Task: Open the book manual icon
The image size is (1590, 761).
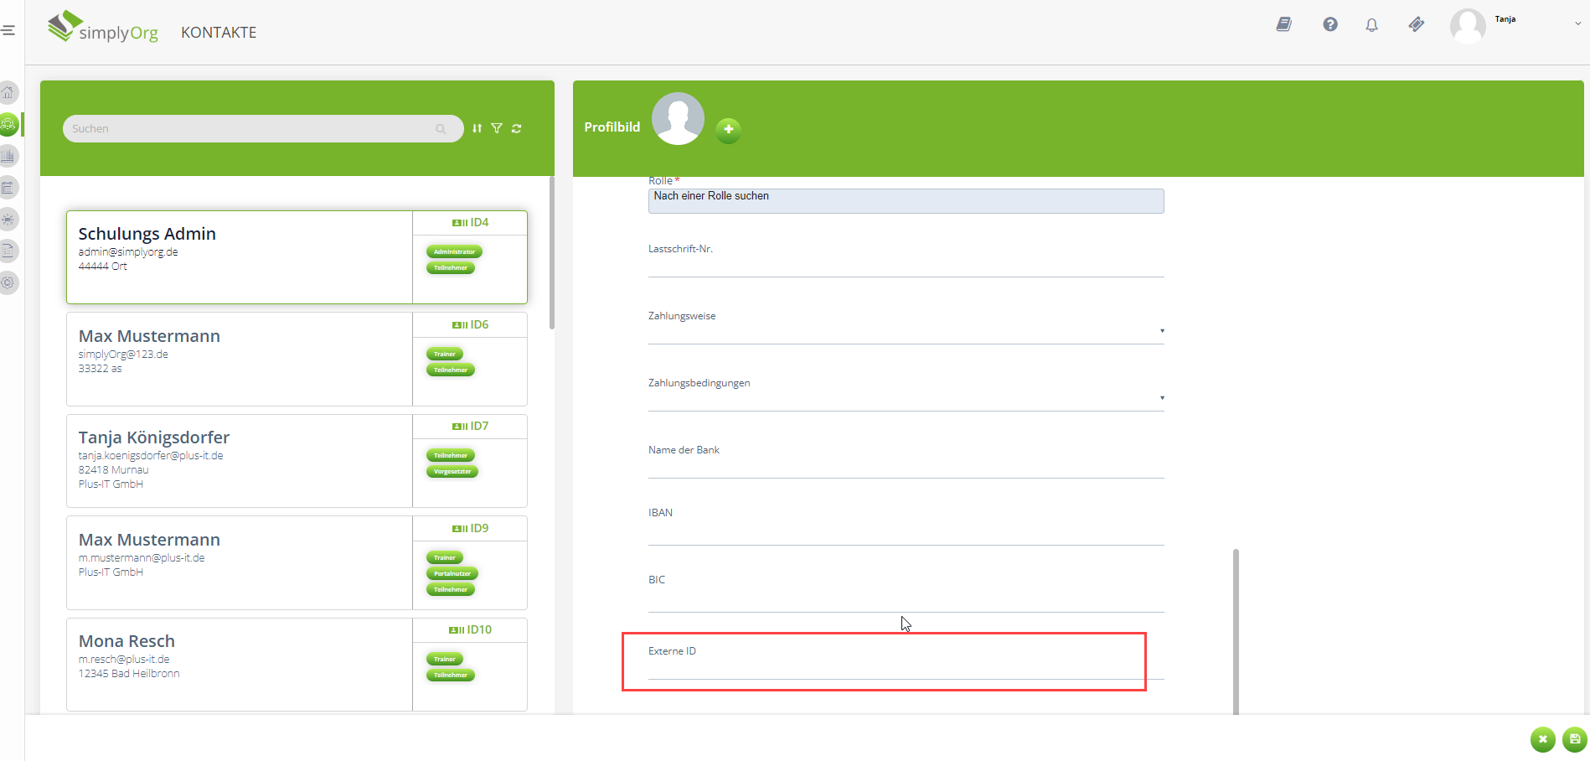Action: pyautogui.click(x=1283, y=24)
